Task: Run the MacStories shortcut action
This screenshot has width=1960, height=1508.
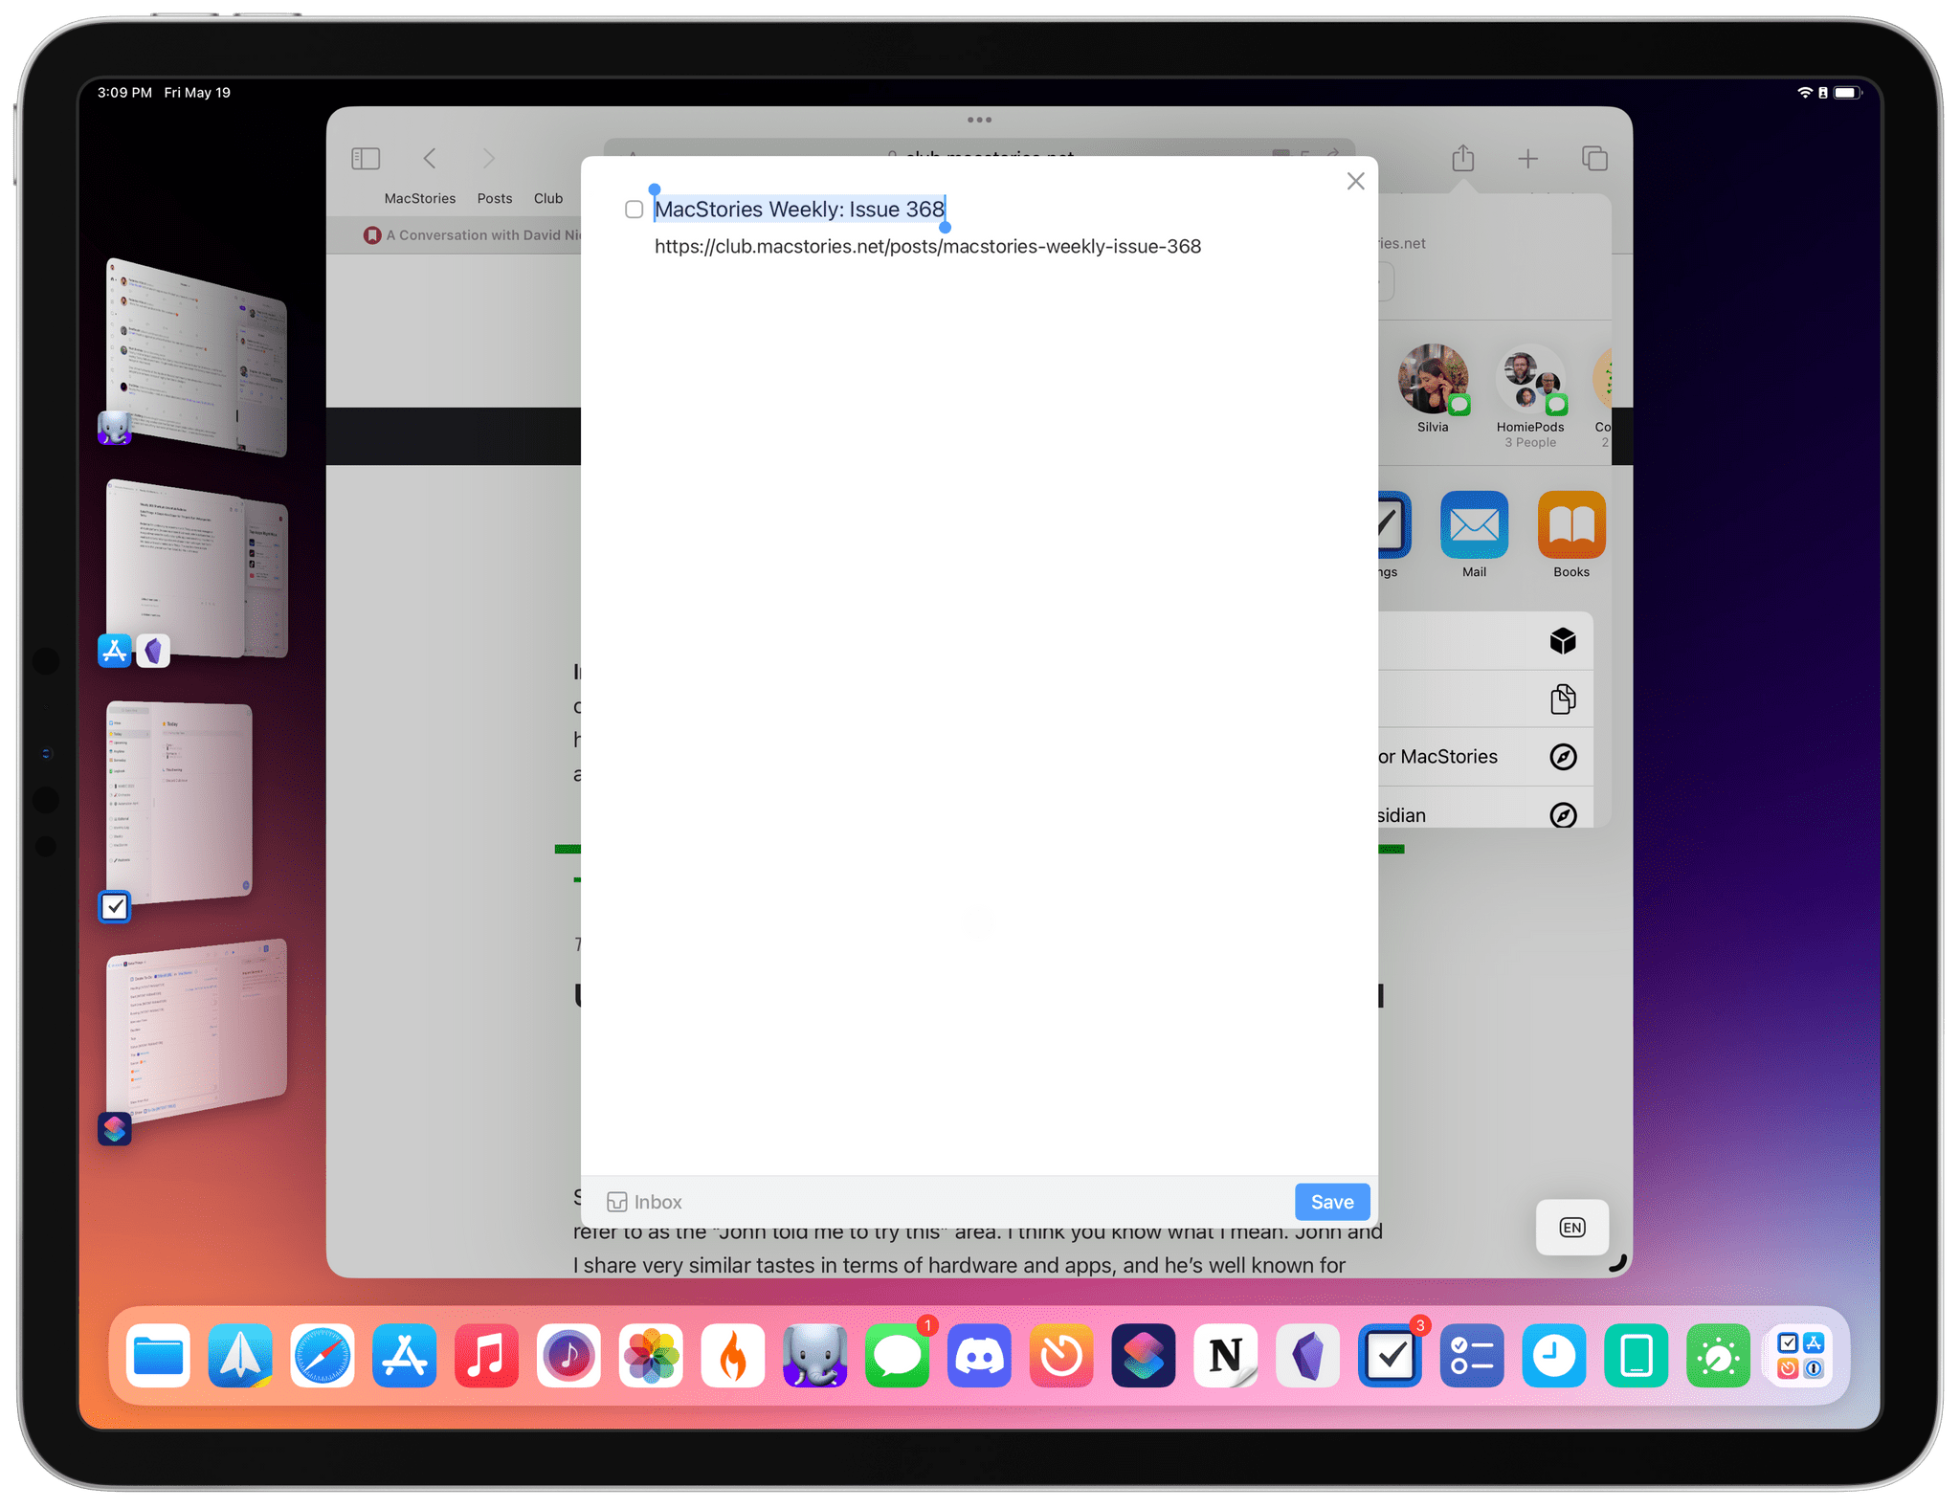Action: [1485, 757]
